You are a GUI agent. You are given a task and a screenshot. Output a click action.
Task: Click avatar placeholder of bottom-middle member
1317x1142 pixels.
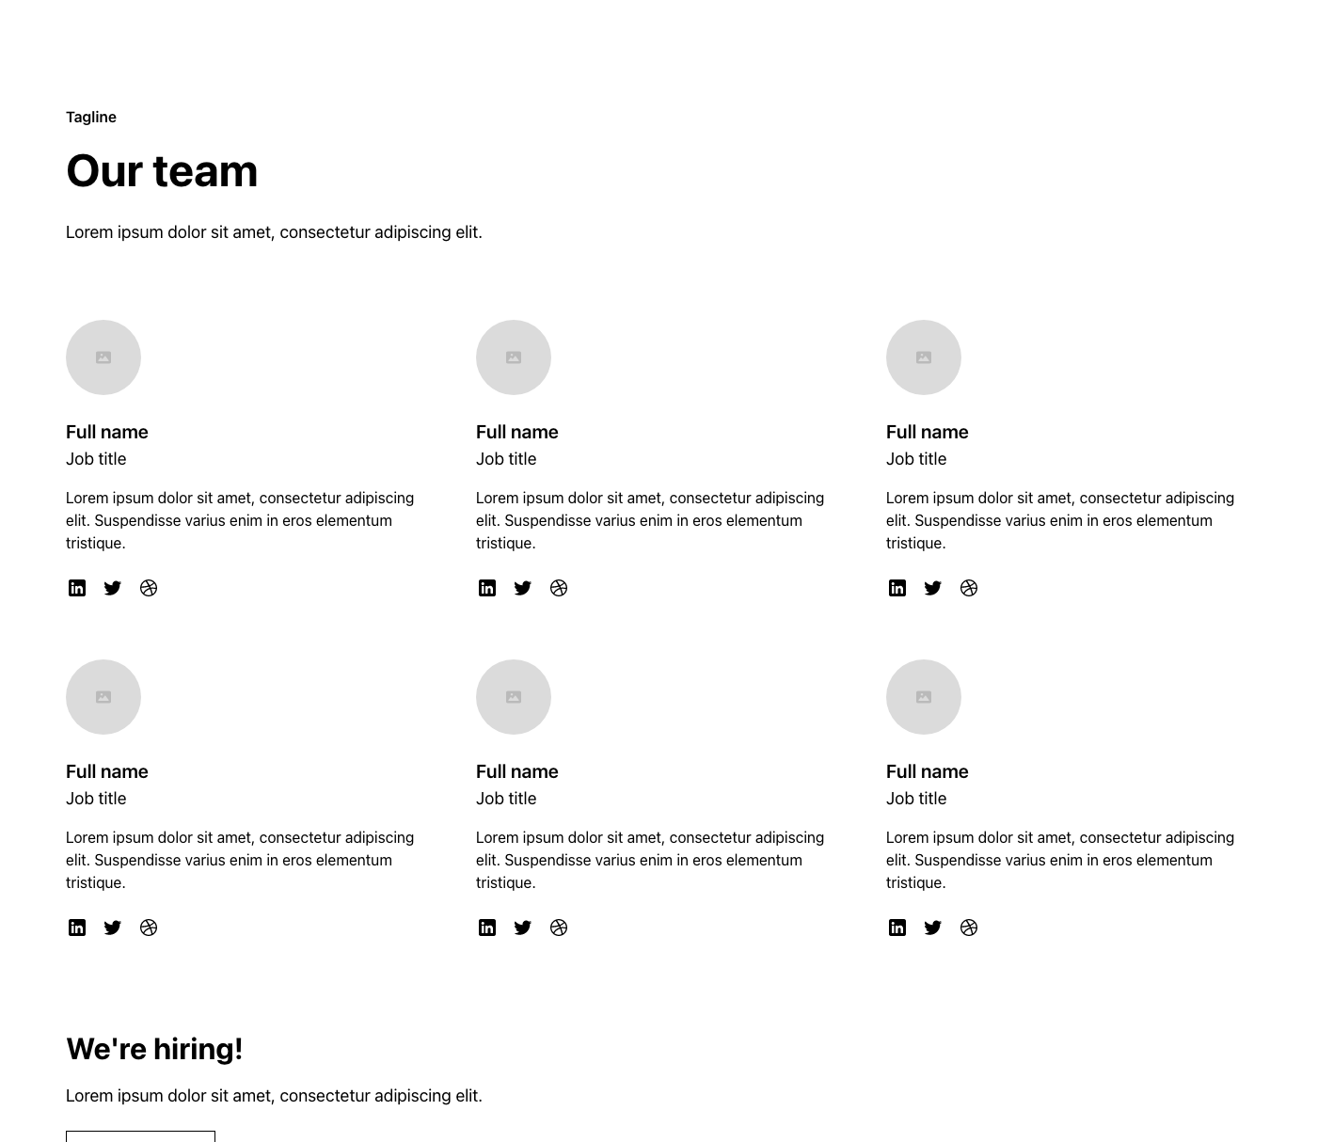point(514,697)
